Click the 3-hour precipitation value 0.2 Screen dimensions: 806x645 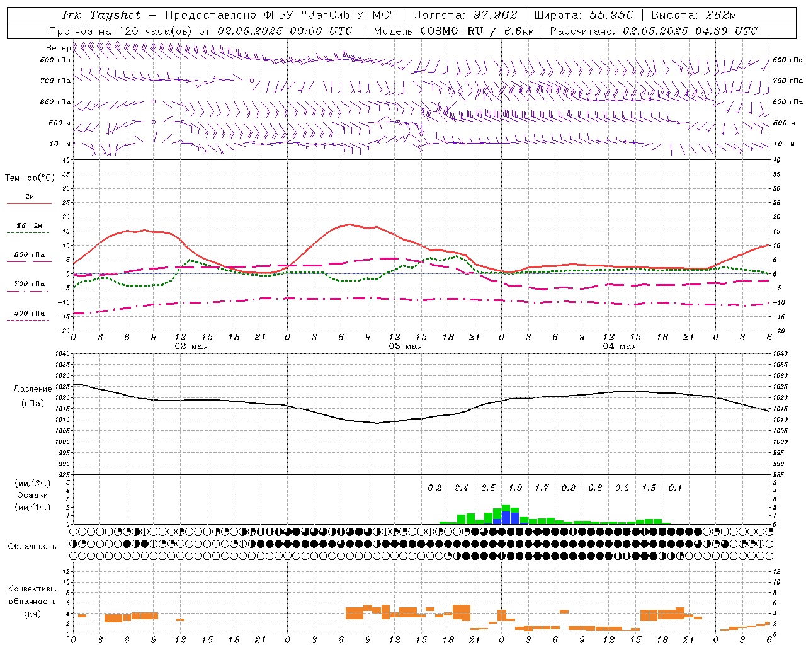click(x=434, y=488)
